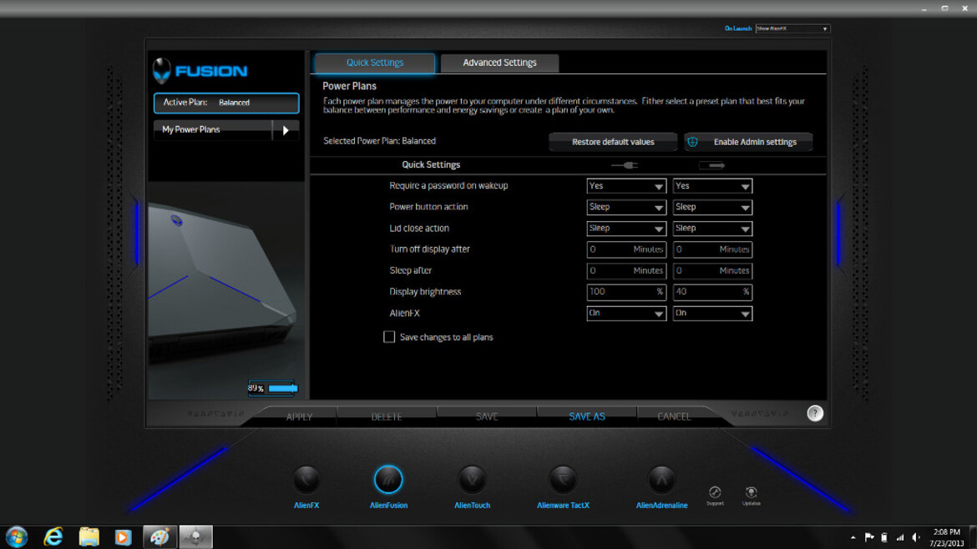Click battery Display brightness 40% field
This screenshot has width=977, height=549.
[712, 292]
